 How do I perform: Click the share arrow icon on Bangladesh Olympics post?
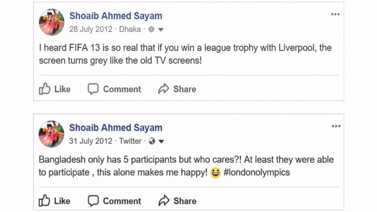pos(164,201)
